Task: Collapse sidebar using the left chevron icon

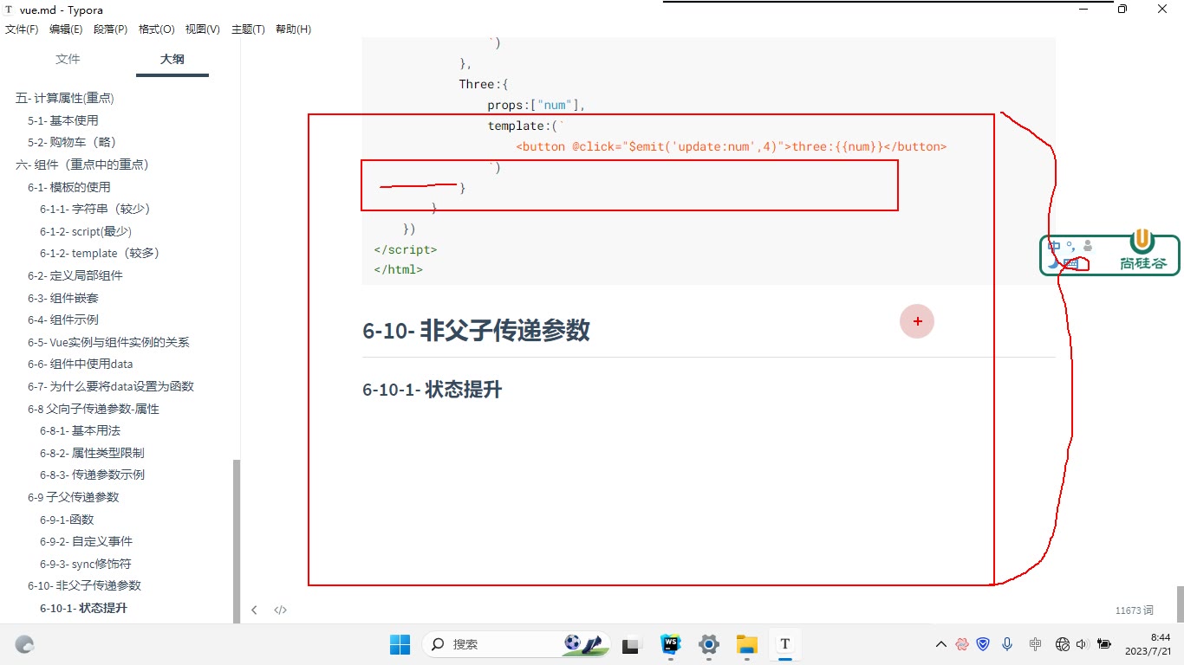Action: 254,610
